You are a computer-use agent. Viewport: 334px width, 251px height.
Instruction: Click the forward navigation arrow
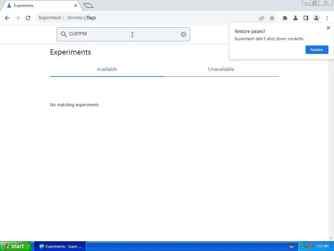point(18,18)
